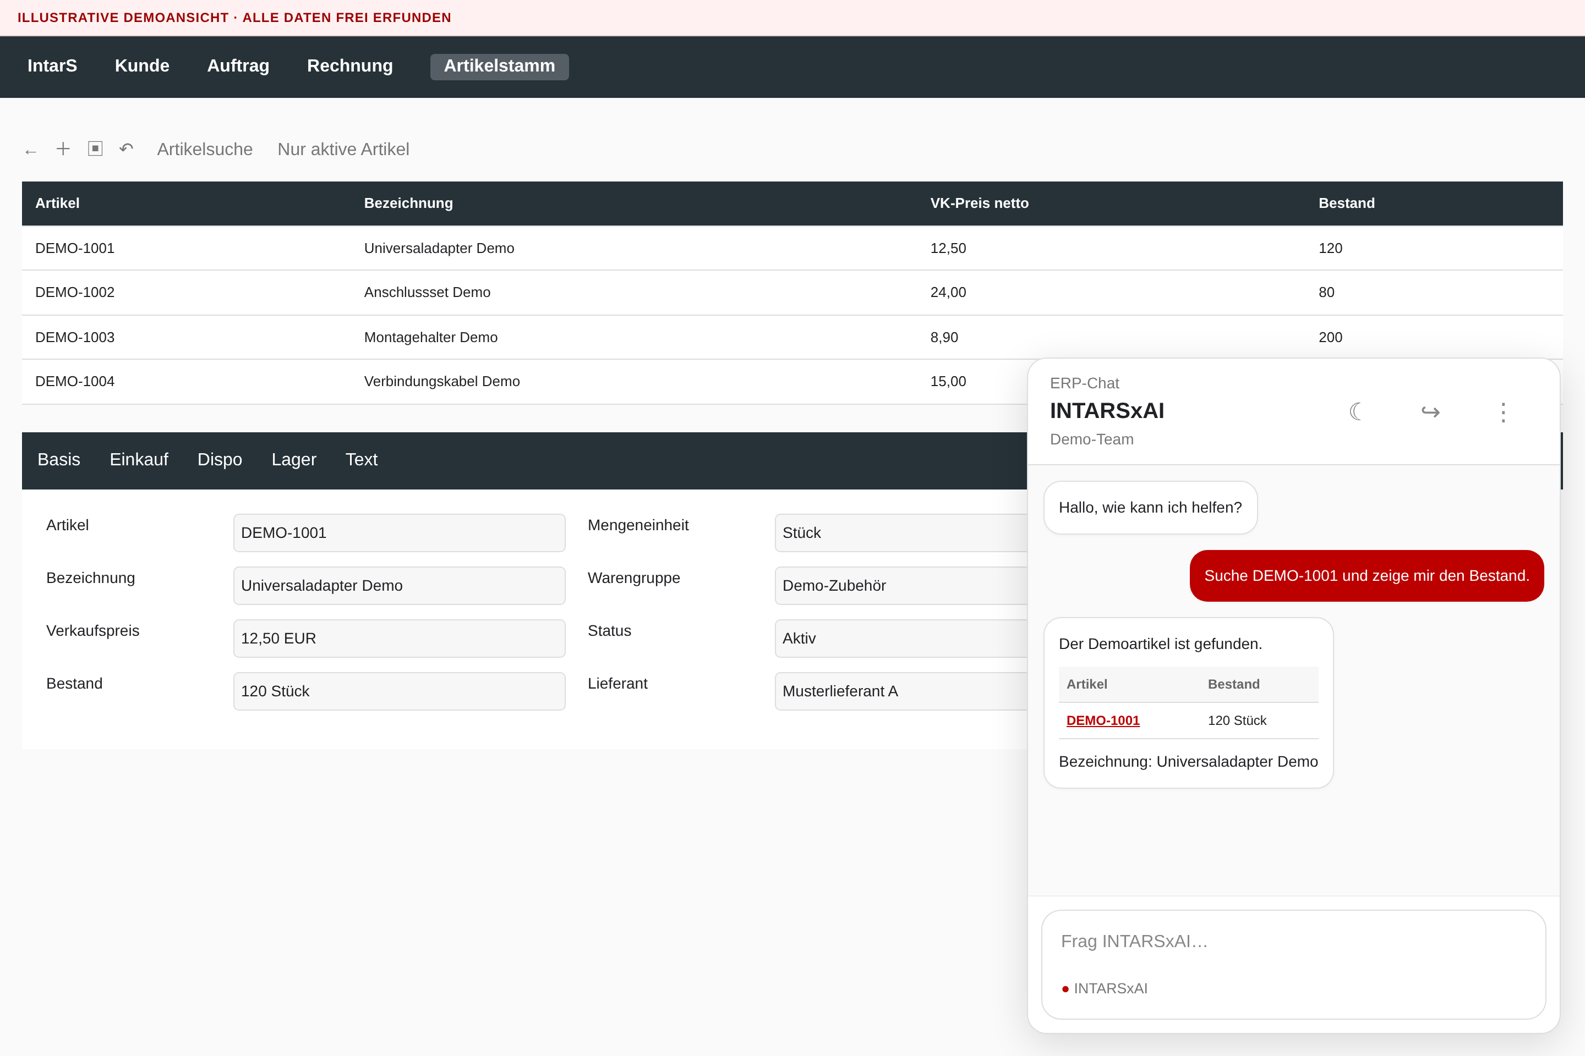Open the IntarS menu
The image size is (1585, 1056).
(x=52, y=66)
